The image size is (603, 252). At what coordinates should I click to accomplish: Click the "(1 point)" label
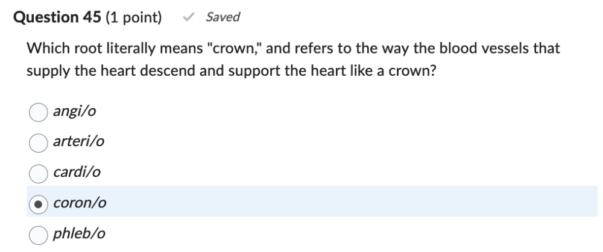(x=133, y=17)
